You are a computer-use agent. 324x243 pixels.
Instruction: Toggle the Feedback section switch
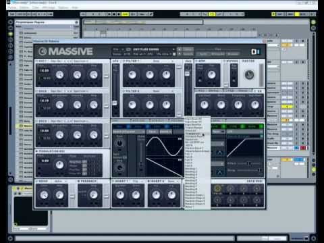click(79, 181)
